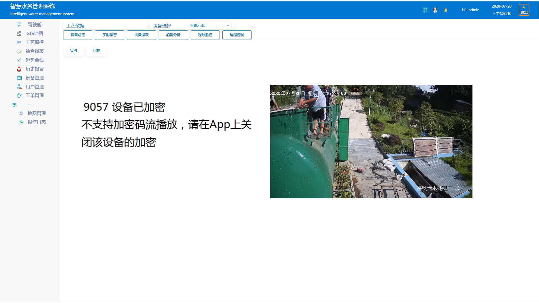This screenshot has width=539, height=303.
Task: Open 工单管理 in sidebar
Action: (35, 95)
